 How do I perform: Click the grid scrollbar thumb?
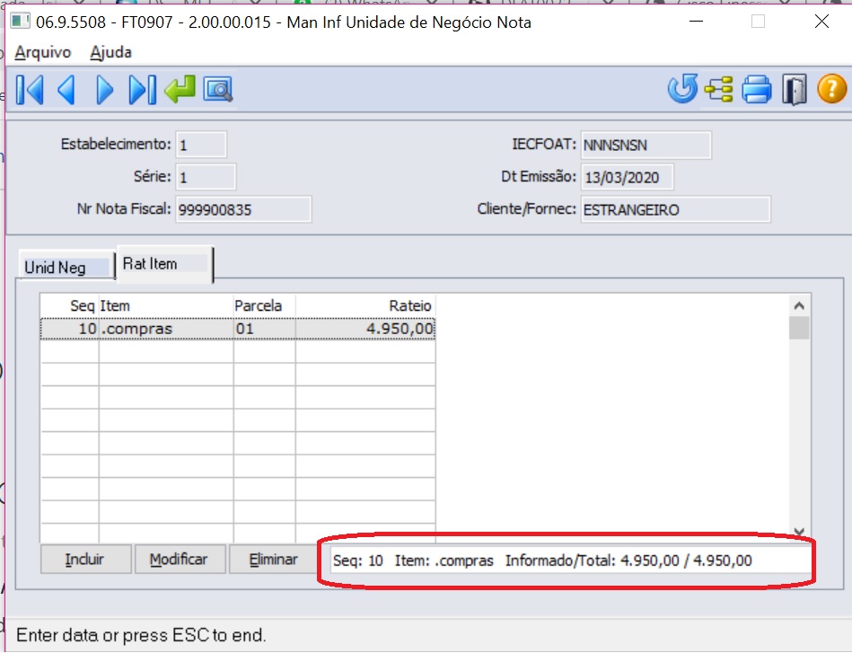[x=799, y=328]
